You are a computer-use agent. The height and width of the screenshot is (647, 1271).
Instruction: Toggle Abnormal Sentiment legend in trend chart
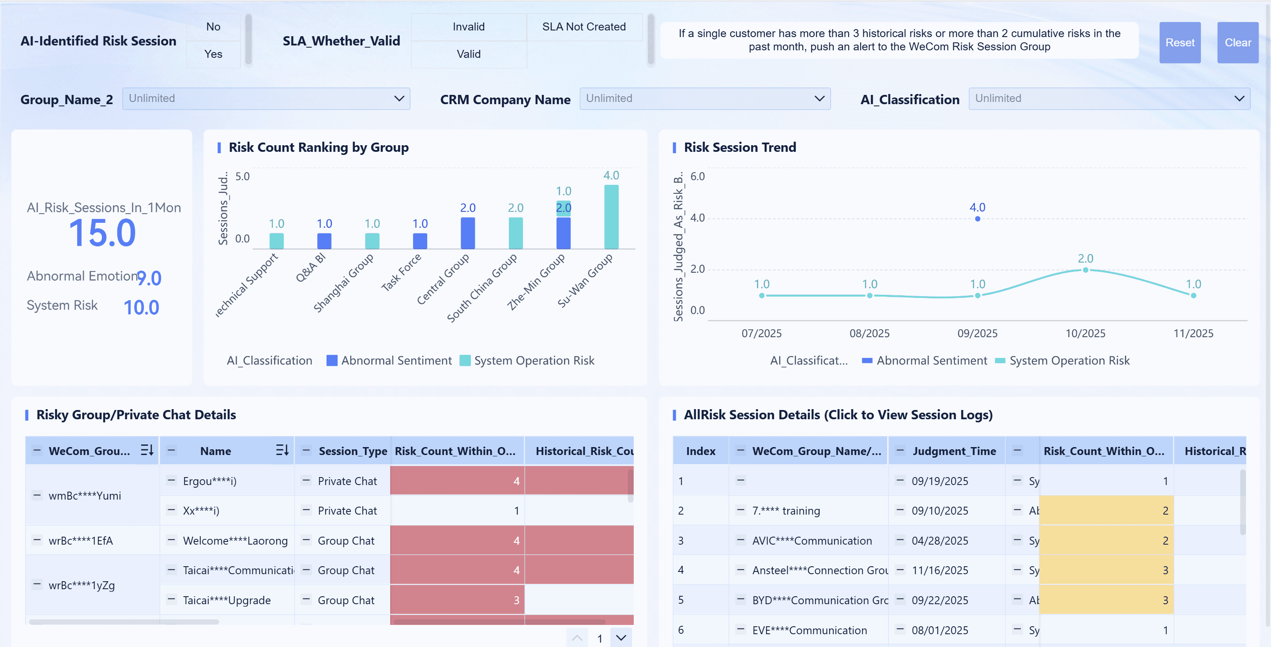tap(924, 360)
